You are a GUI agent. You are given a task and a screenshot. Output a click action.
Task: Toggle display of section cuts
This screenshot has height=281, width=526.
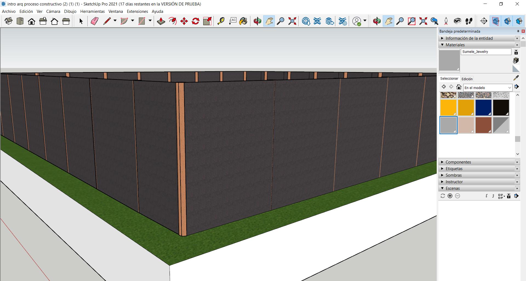click(507, 21)
